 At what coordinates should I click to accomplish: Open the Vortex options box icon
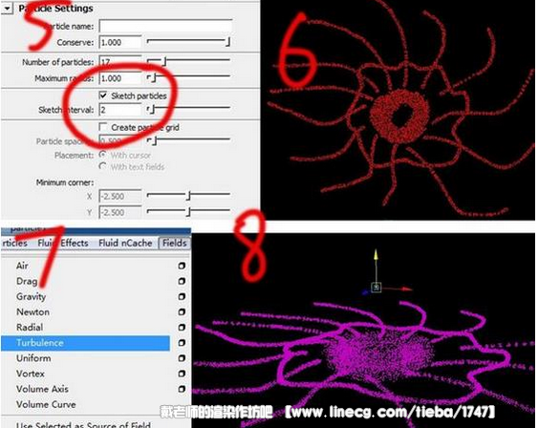[x=182, y=374]
